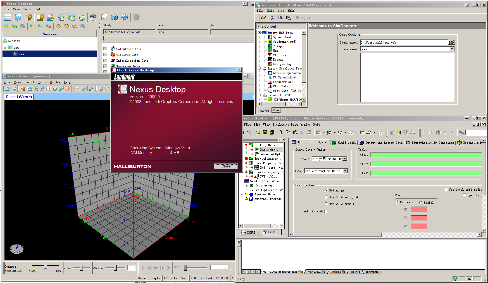Check the Initialization Data checkbox
The image size is (488, 283).
[x=105, y=60]
